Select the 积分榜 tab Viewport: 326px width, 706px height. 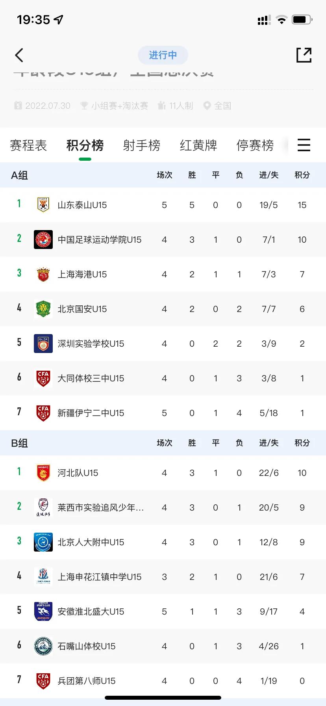tap(85, 145)
